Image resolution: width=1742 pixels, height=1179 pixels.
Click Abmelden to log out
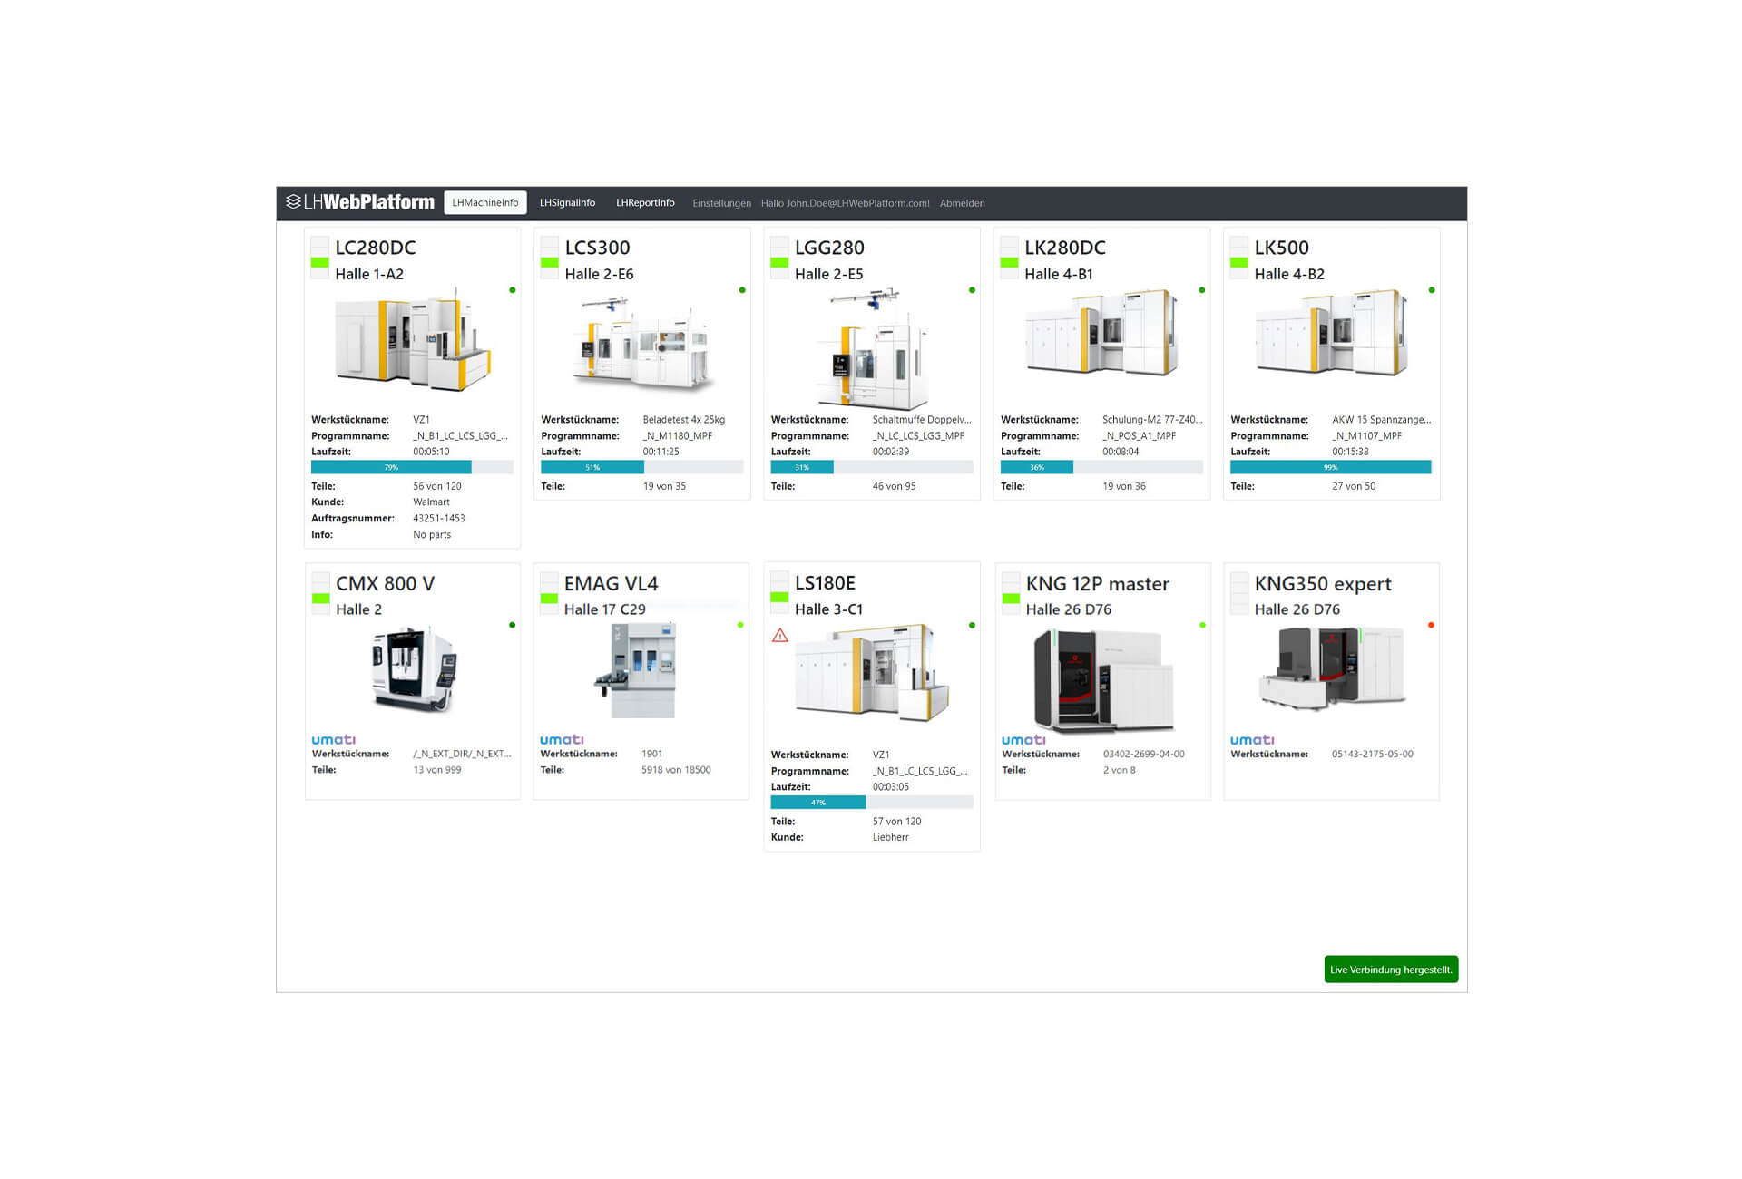(x=962, y=203)
